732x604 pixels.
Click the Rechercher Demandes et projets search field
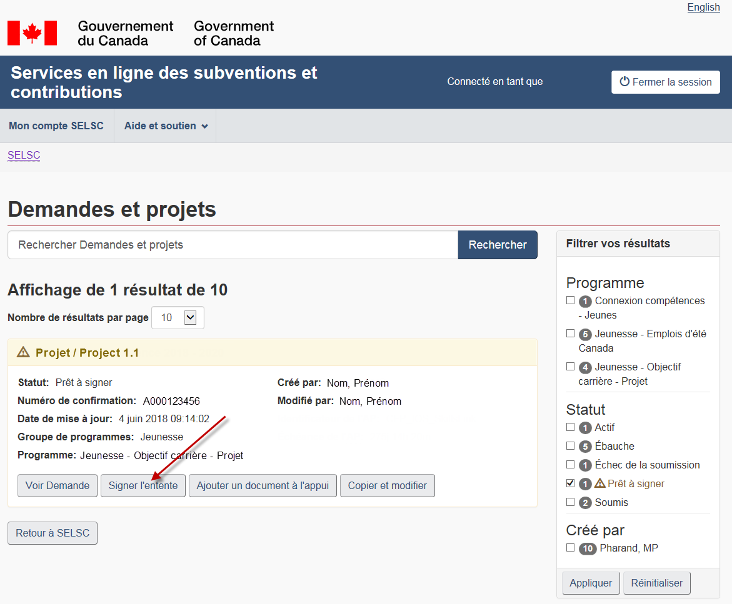coord(233,245)
